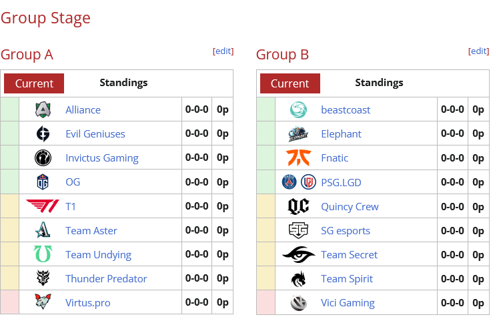Click the green Team Undying logo
The image size is (493, 317).
(43, 254)
